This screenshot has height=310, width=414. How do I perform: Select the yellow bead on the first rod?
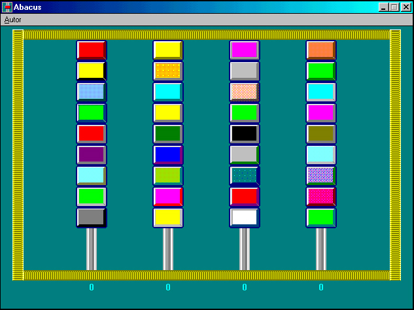92,71
